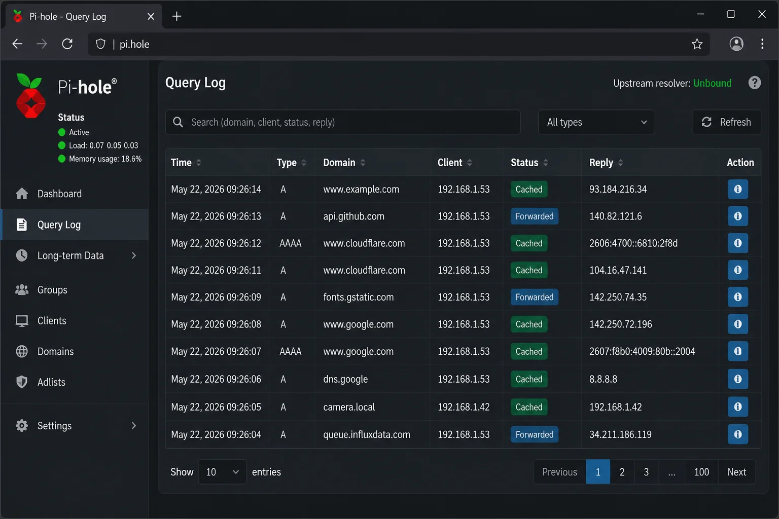
Task: Focus the query search field
Action: click(x=343, y=122)
